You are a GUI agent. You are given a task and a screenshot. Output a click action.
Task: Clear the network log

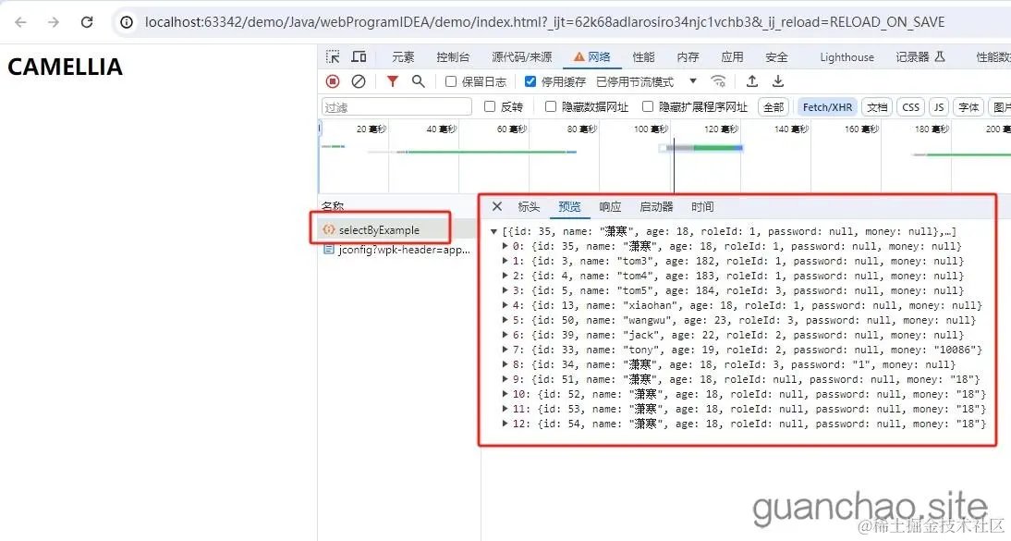click(x=359, y=81)
